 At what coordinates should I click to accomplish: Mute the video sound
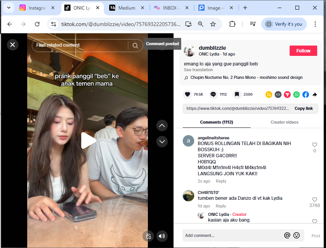click(162, 236)
